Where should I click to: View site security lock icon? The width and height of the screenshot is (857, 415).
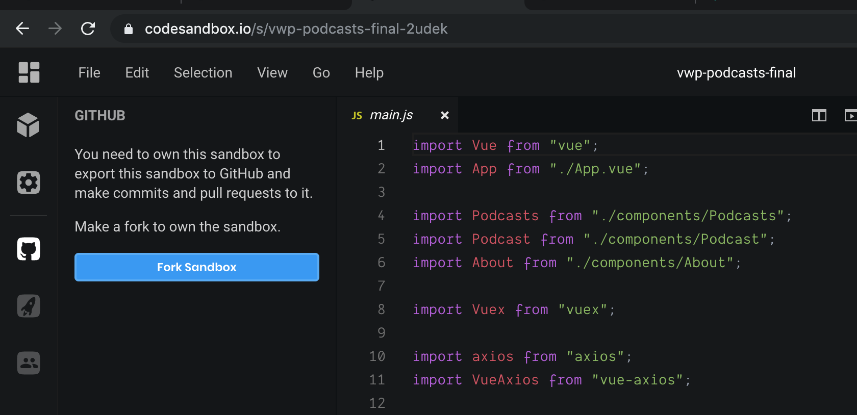(x=129, y=29)
